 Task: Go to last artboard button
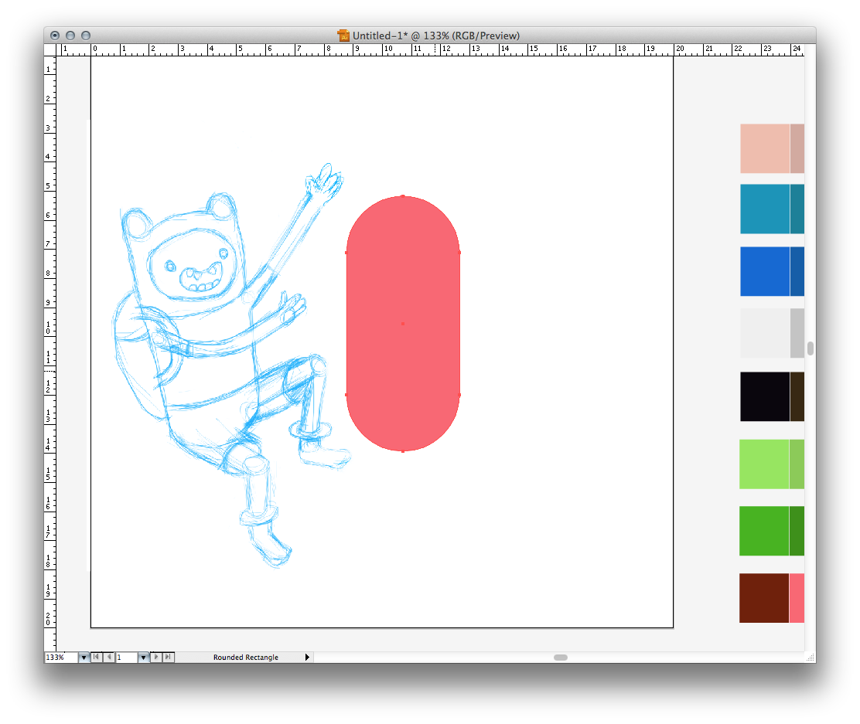pos(169,657)
